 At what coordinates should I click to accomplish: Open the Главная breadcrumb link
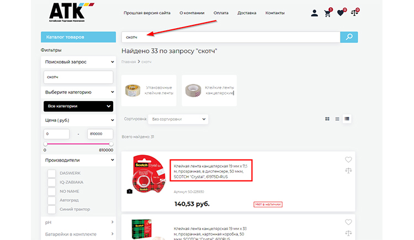coord(129,62)
